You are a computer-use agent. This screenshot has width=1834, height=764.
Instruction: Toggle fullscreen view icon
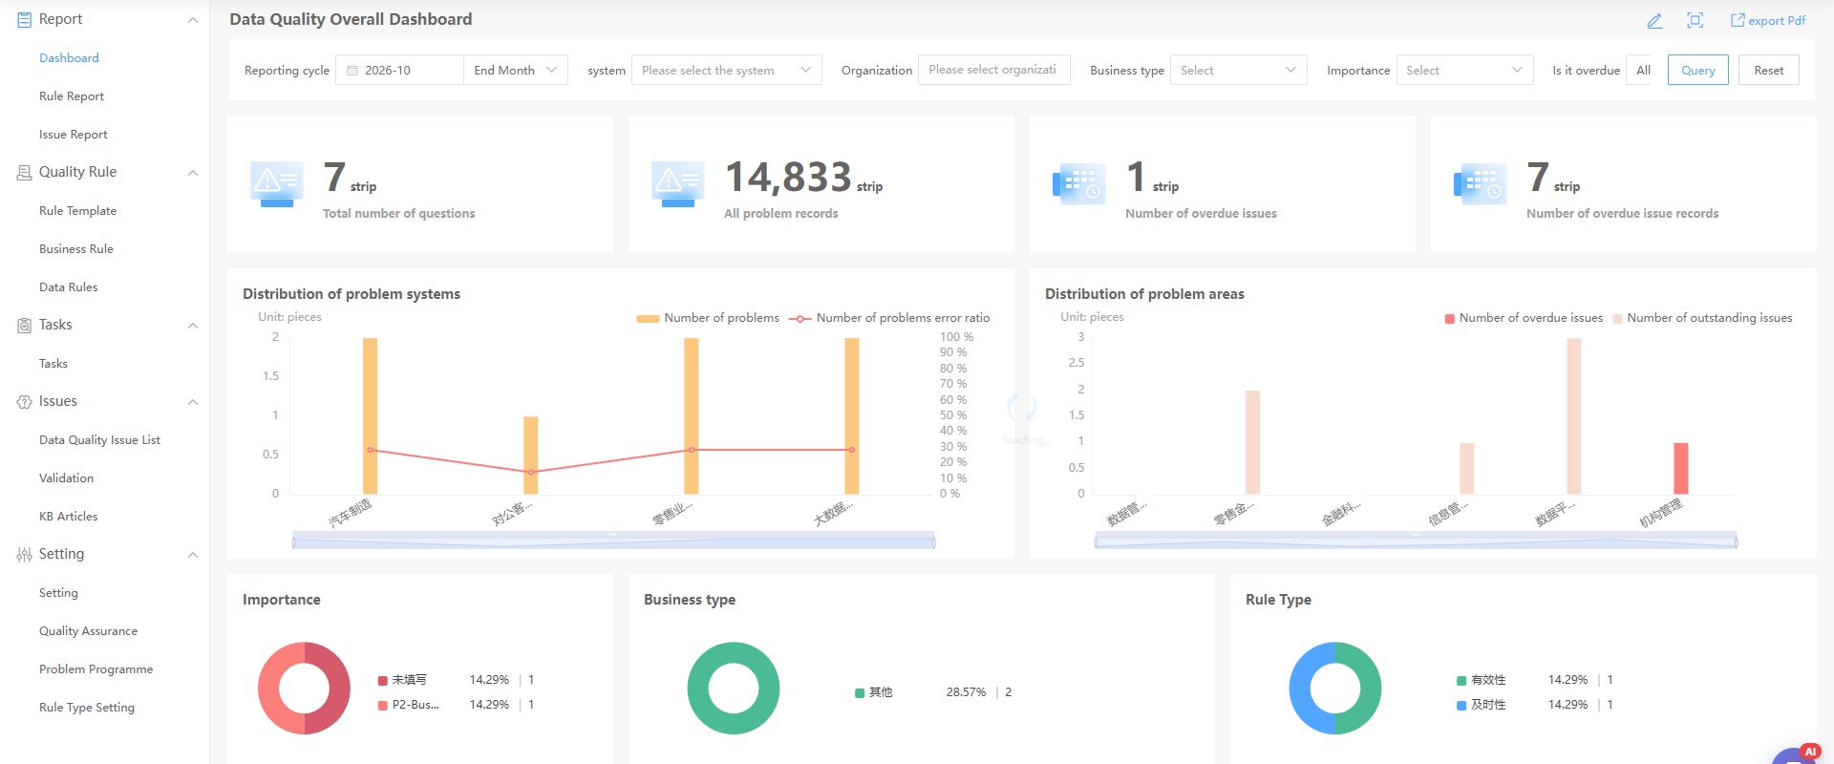1695,20
